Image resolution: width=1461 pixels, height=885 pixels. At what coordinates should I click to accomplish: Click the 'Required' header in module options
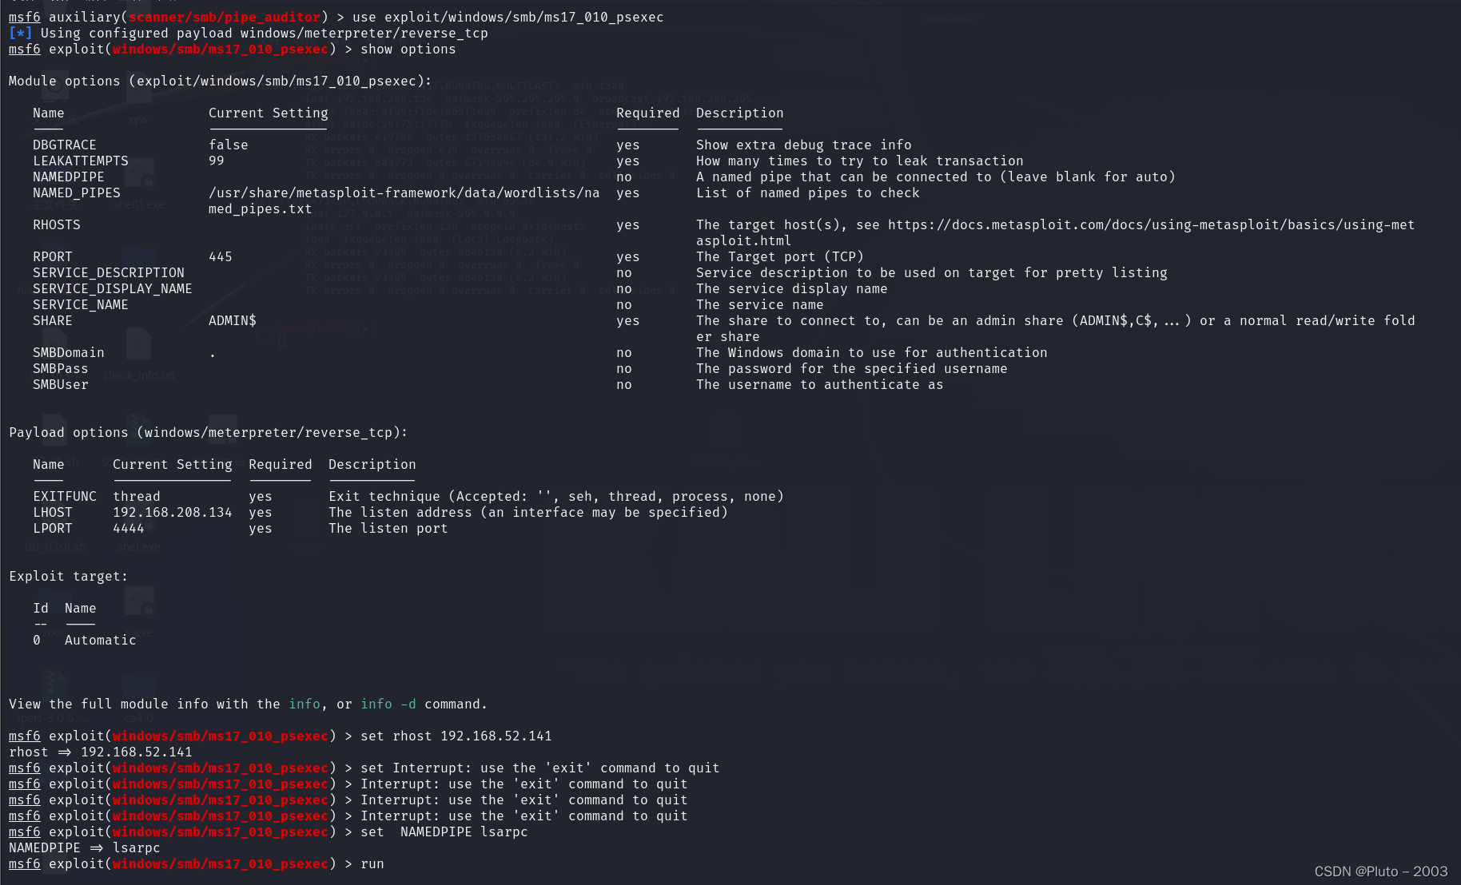pos(648,113)
